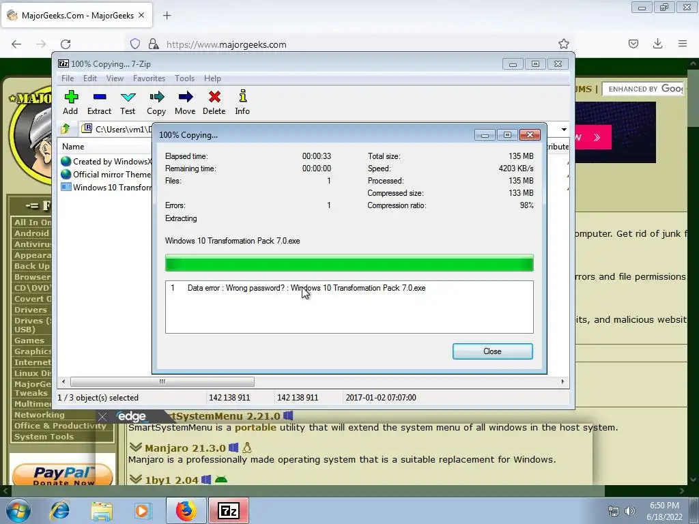Click the site security padlock icon

click(154, 44)
